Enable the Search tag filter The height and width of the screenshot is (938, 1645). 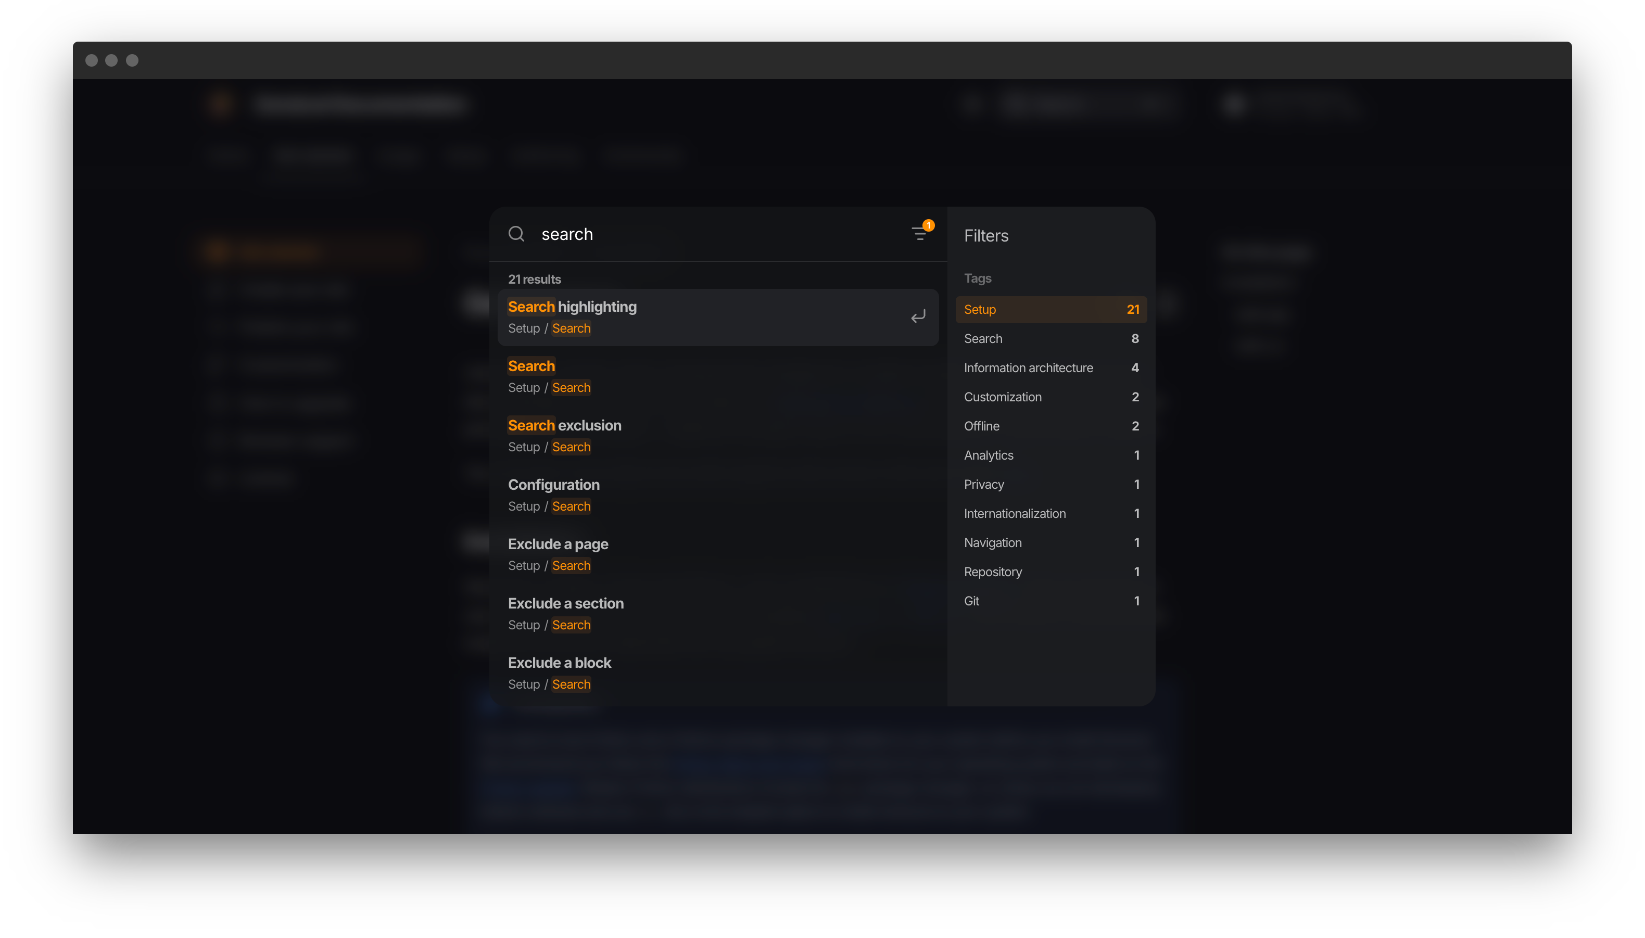coord(1051,338)
